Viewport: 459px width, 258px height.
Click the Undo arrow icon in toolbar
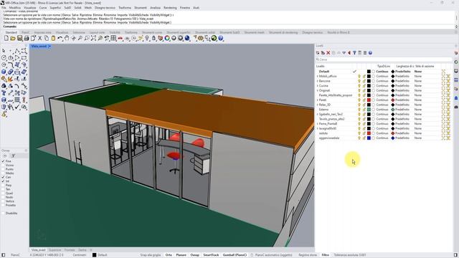(x=60, y=38)
